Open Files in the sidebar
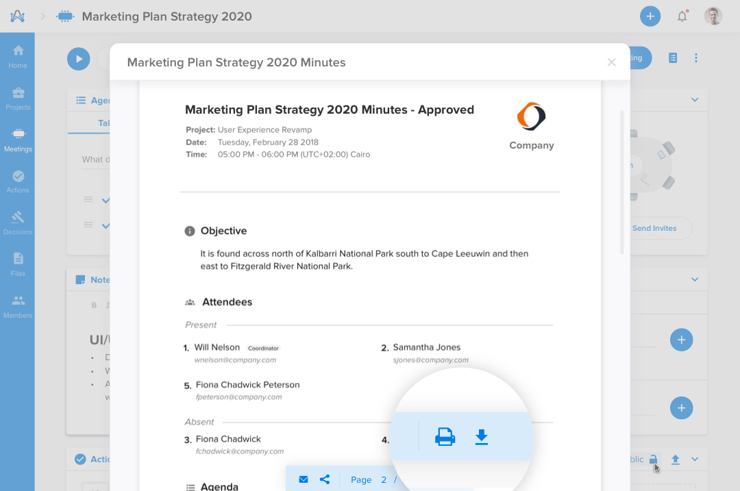Viewport: 740px width, 491px height. (18, 264)
